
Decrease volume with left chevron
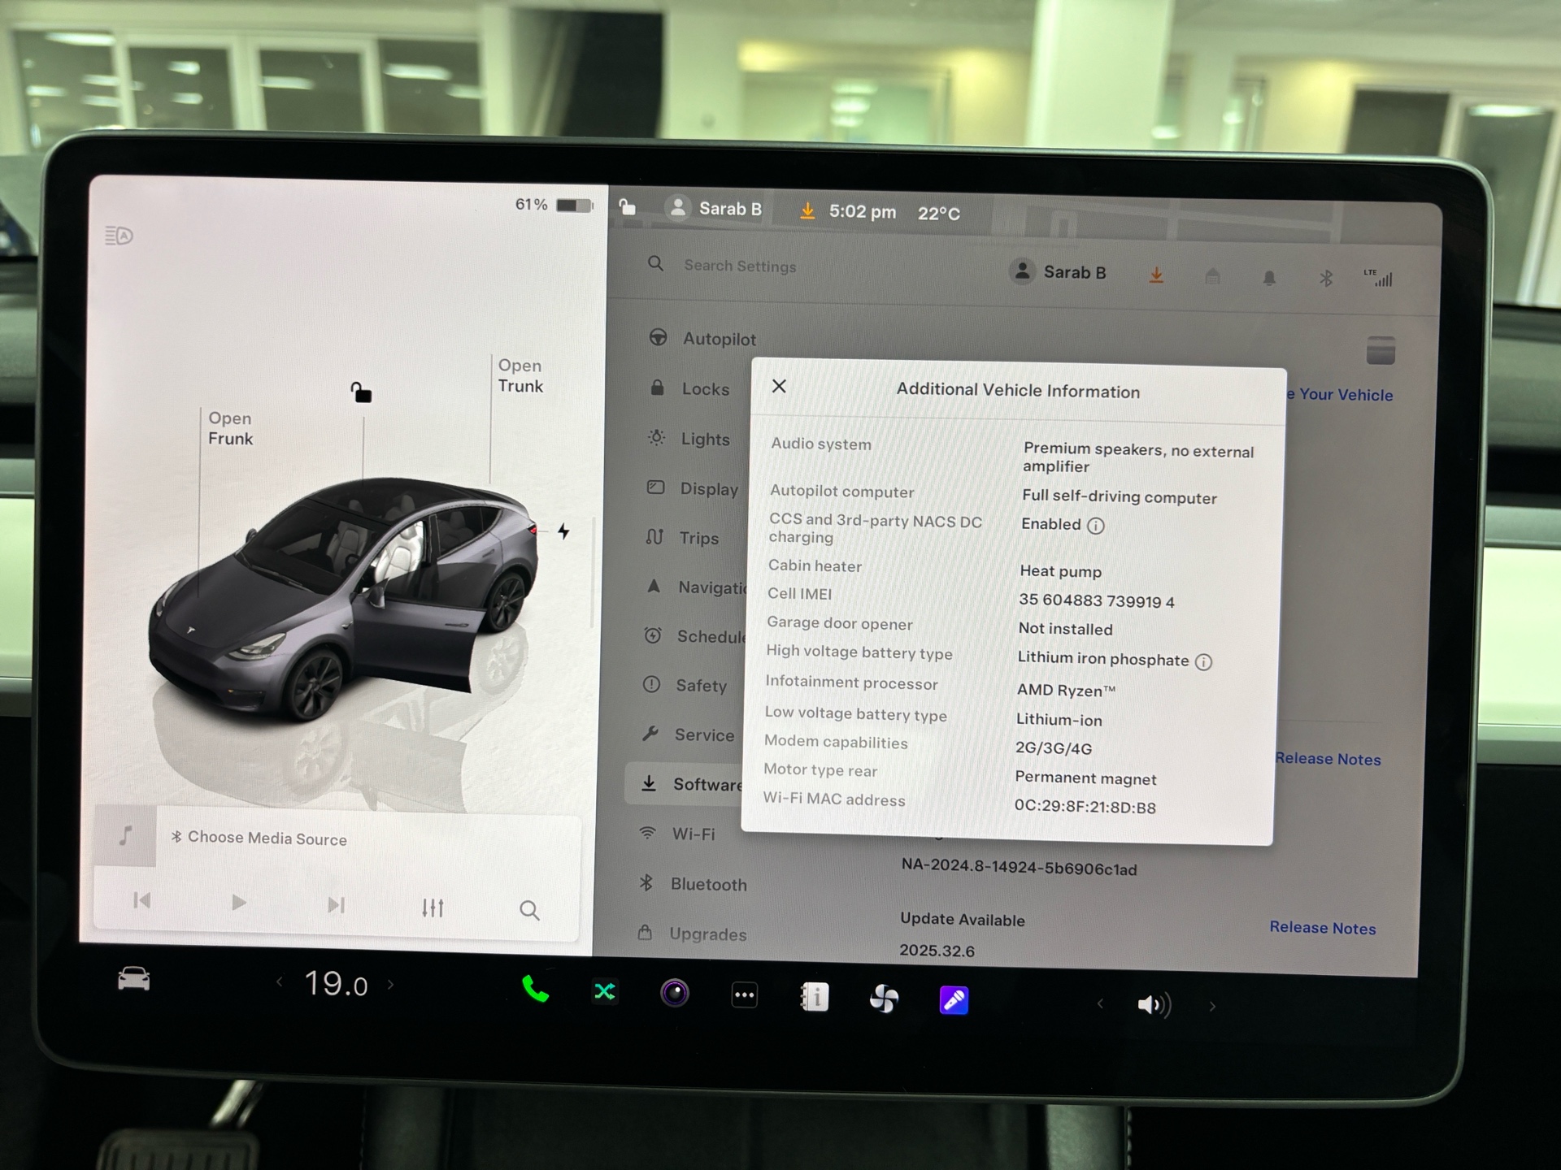click(1100, 1004)
